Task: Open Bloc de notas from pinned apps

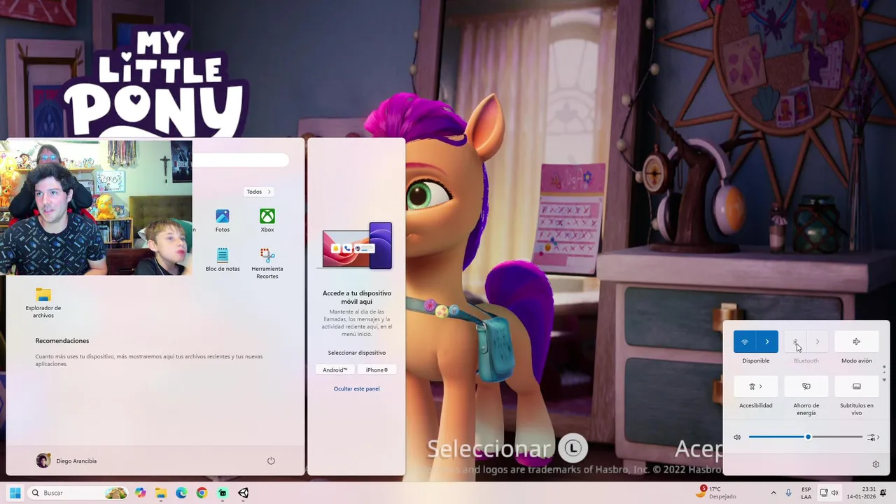Action: (x=223, y=260)
